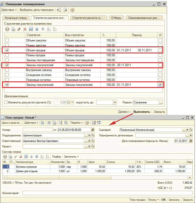Viewport: 196px width, 203px height.
Task: Switch to the Конечные планы tab
Action: (16, 18)
